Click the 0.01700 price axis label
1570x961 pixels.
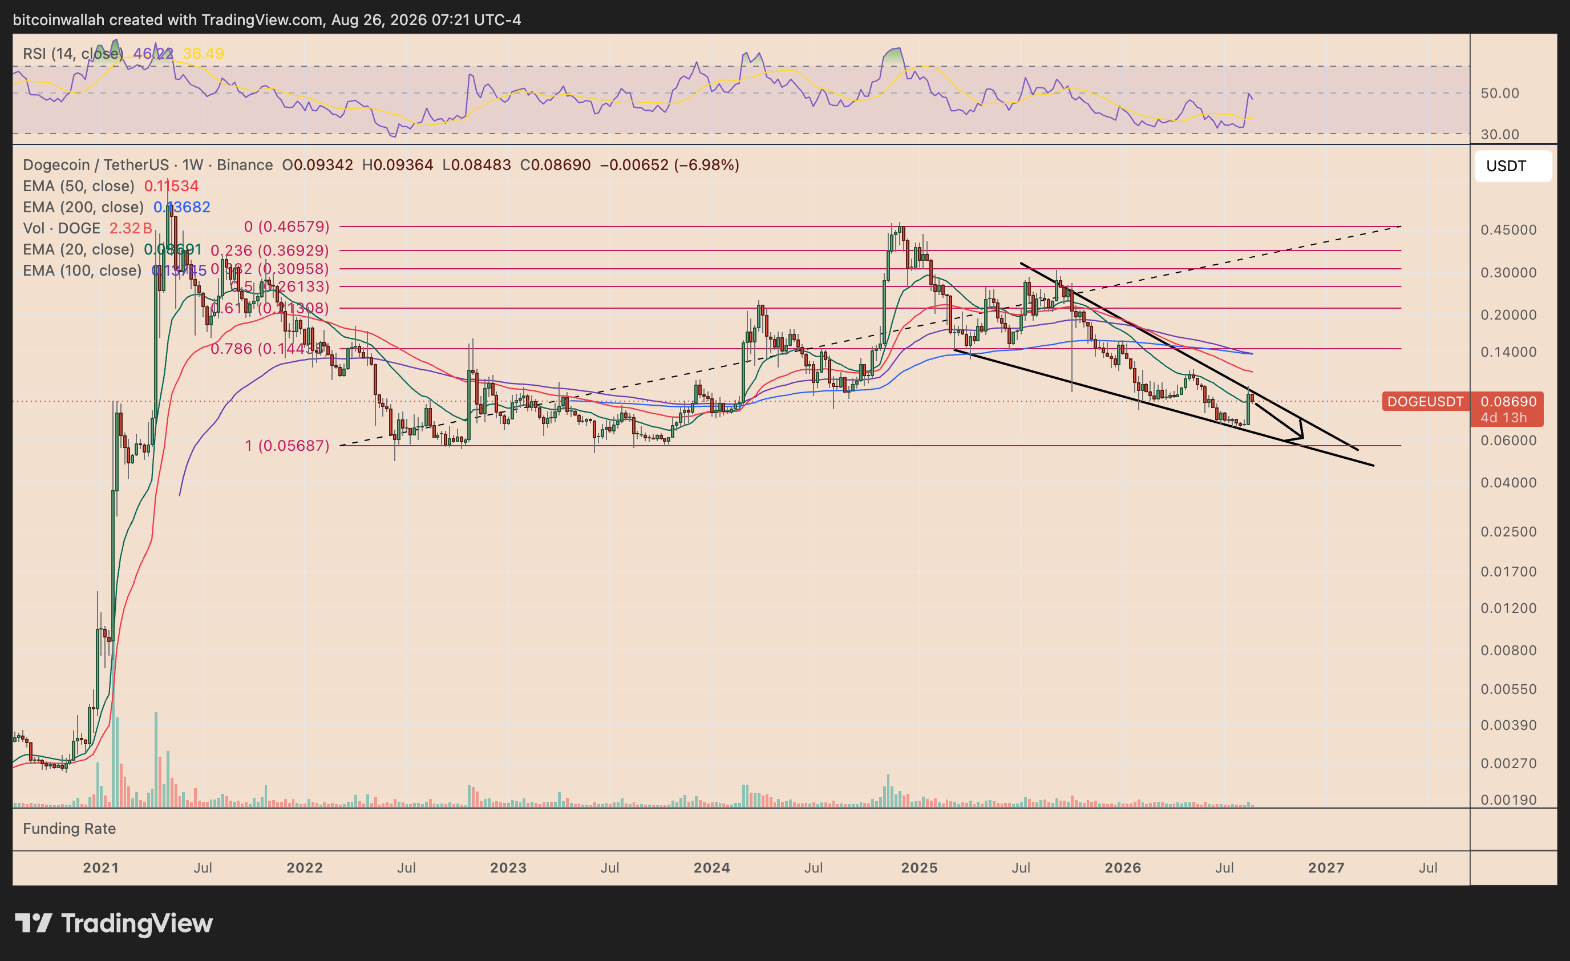tap(1509, 572)
